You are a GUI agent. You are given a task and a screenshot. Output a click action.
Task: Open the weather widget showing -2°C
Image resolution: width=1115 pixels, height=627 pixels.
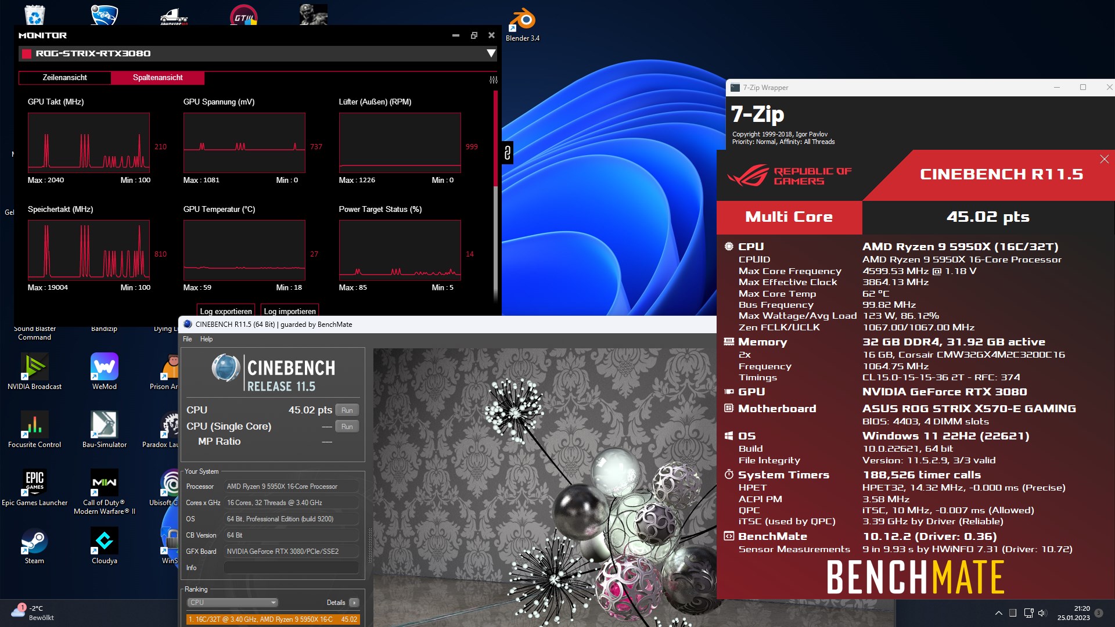(x=33, y=613)
